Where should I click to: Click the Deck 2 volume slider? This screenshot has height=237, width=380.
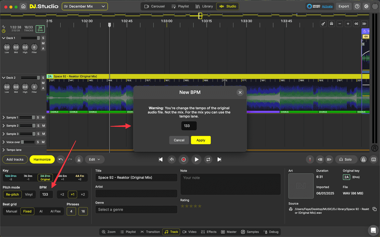[30, 78]
